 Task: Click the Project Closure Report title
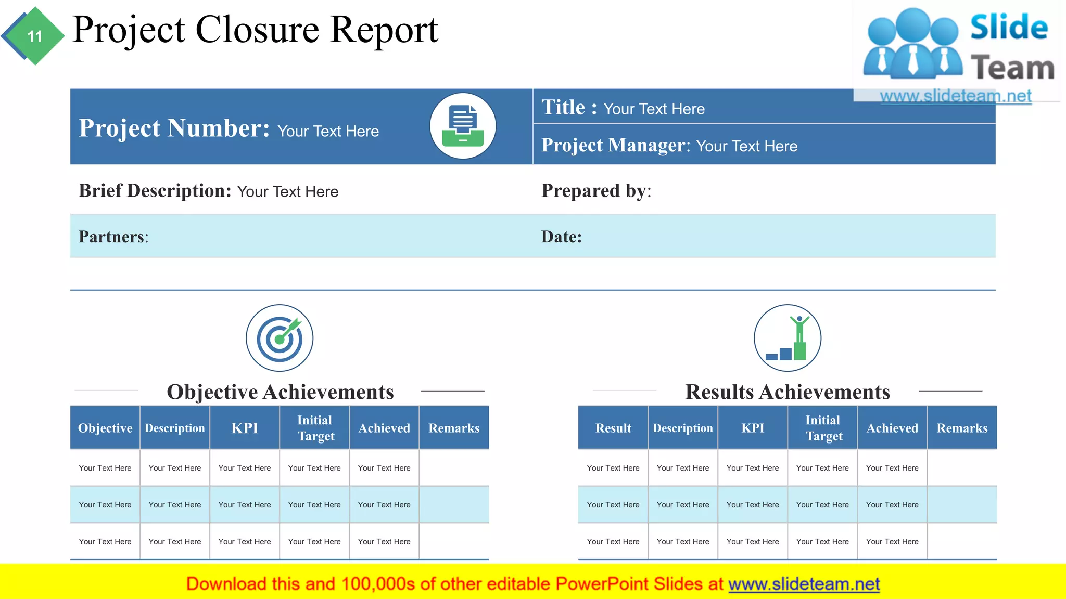click(255, 30)
